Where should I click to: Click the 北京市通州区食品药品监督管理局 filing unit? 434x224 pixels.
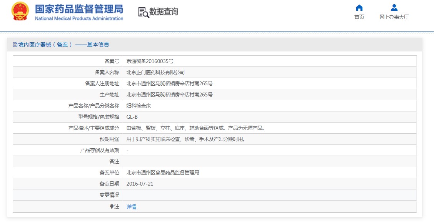tap(163, 173)
